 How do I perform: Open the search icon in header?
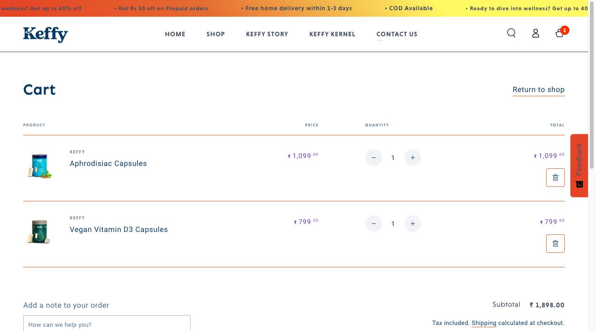point(511,33)
